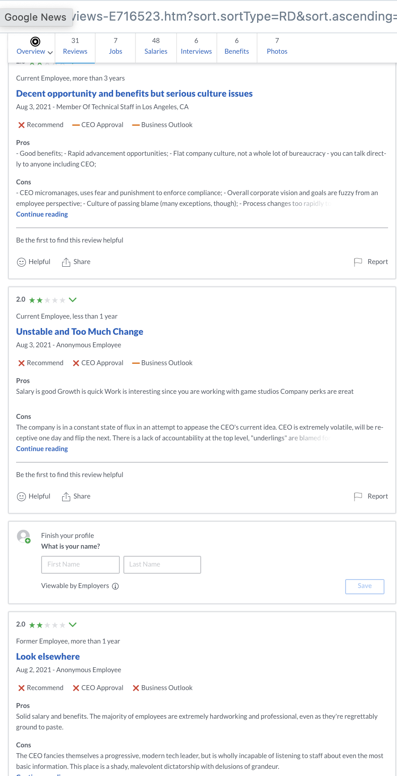Expand rating details on Look elsewhere review

coord(73,625)
